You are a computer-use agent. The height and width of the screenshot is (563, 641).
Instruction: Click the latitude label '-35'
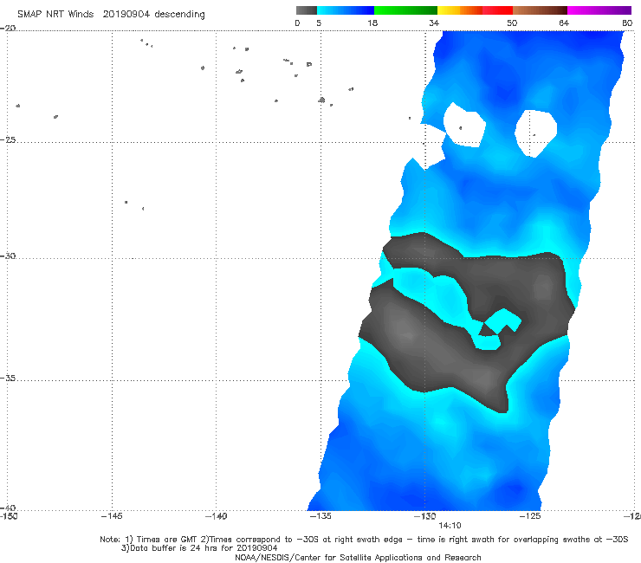pos(8,379)
